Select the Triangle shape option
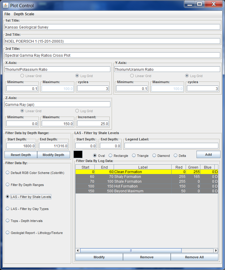 (x=140, y=156)
